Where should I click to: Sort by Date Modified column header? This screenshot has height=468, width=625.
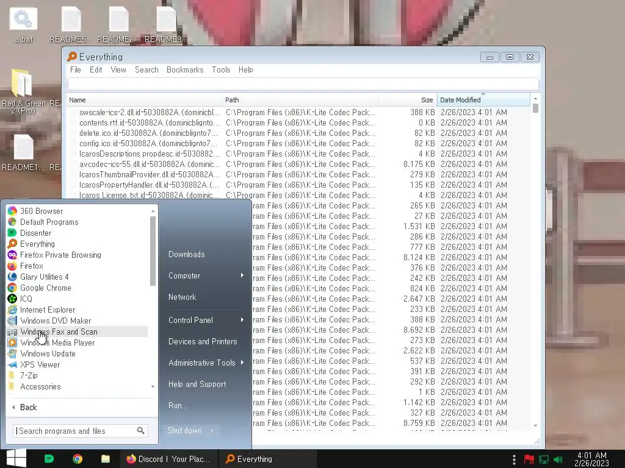pyautogui.click(x=483, y=100)
